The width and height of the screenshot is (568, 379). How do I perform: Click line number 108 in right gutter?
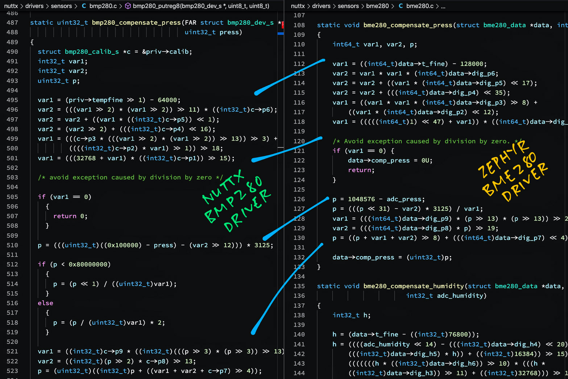click(299, 25)
